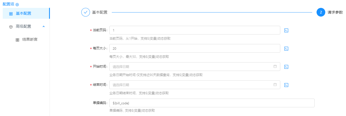Select 基本配置 in the left sidebar

[x=23, y=13]
